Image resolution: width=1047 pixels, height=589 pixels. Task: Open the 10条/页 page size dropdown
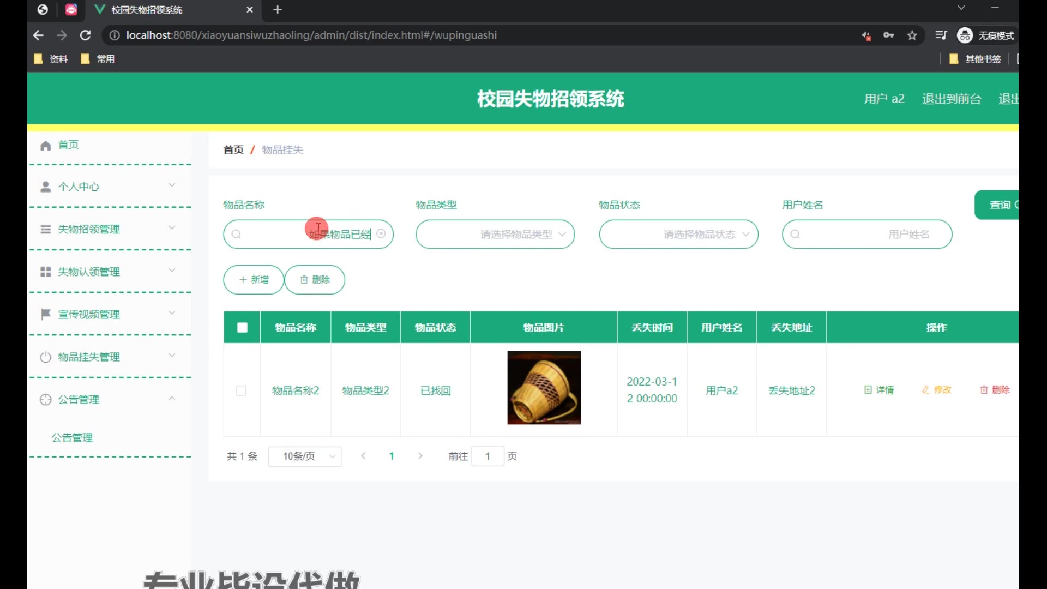[x=304, y=456]
